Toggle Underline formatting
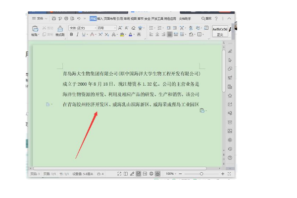This screenshot has height=198, width=297. pos(84,34)
